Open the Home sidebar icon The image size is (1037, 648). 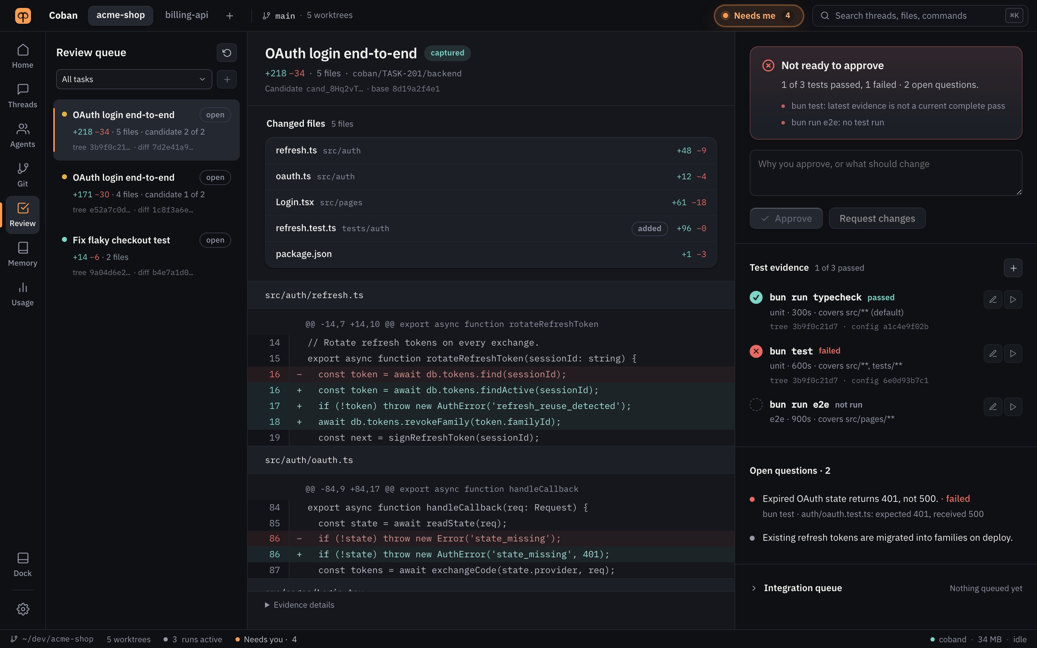click(x=23, y=56)
